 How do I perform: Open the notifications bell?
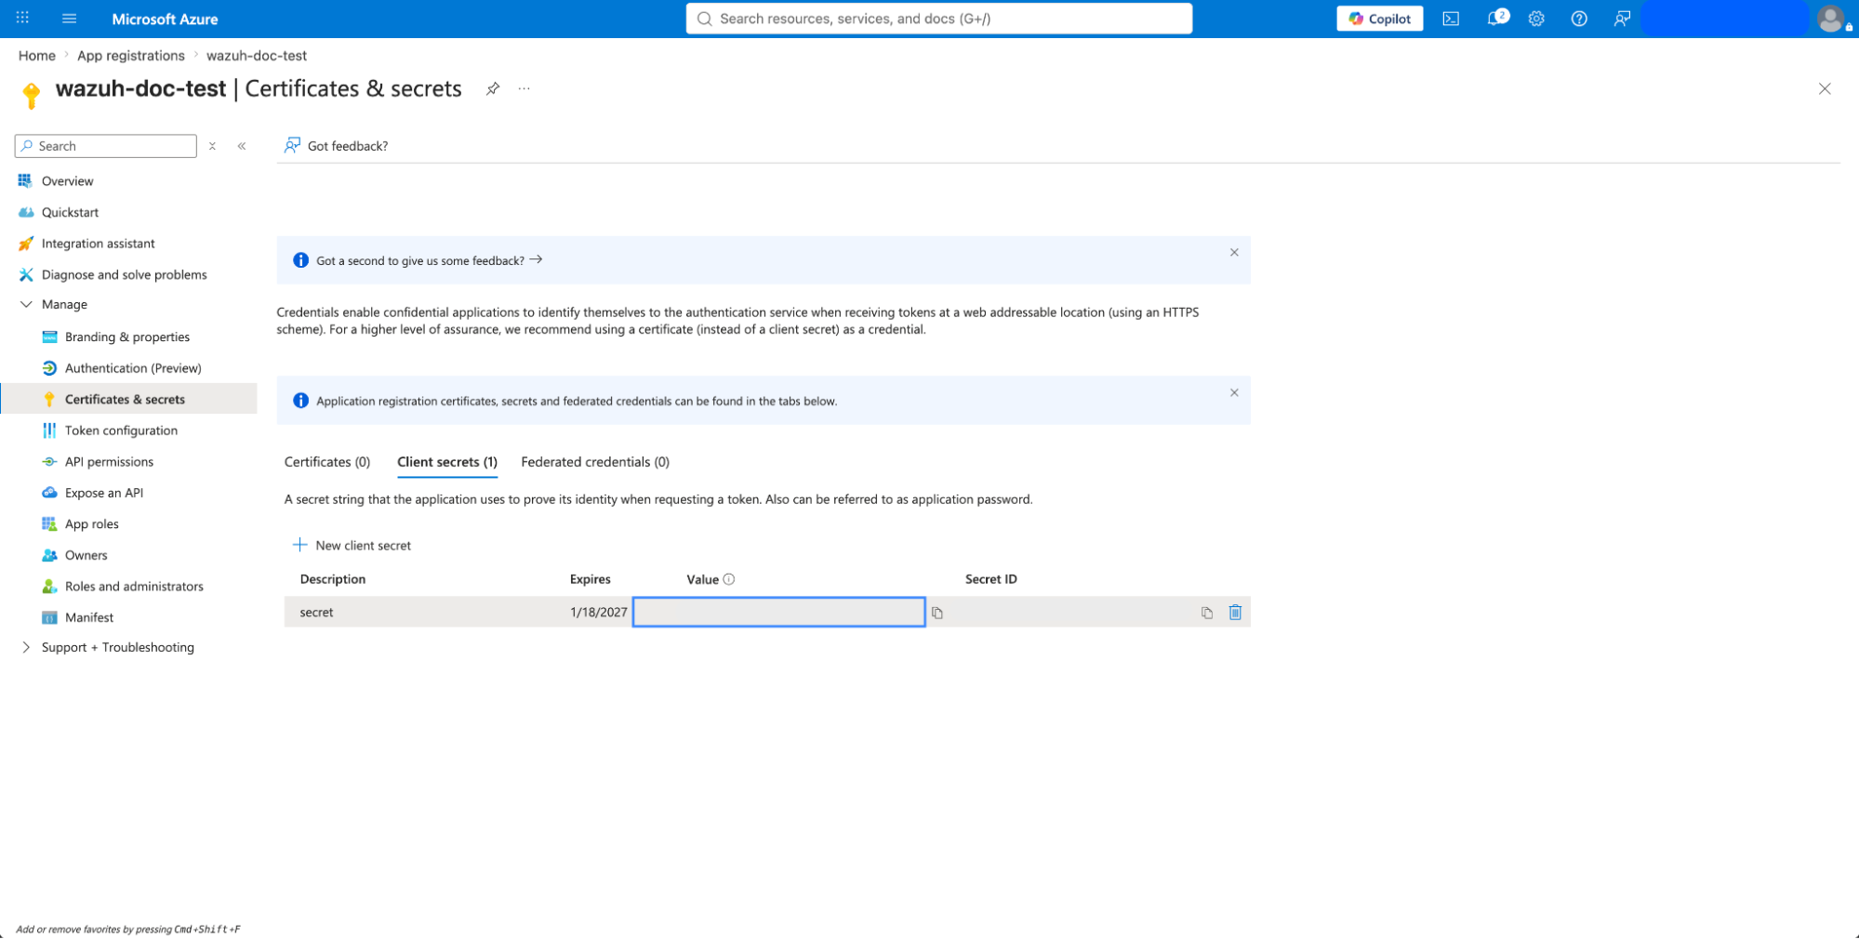click(1494, 18)
